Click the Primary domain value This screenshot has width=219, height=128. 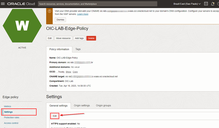[x=80, y=63]
